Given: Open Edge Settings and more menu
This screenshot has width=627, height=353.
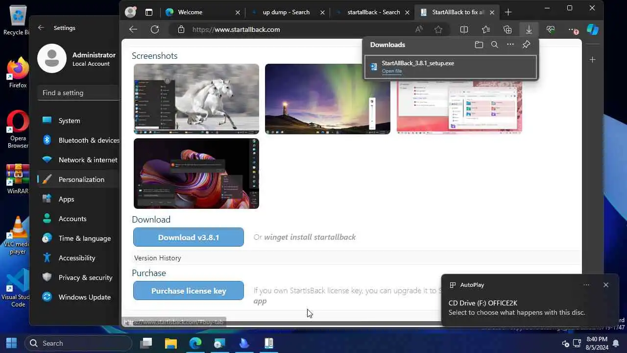Looking at the screenshot, I should (x=572, y=29).
